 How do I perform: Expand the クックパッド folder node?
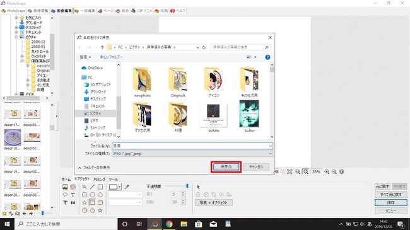(x=22, y=56)
